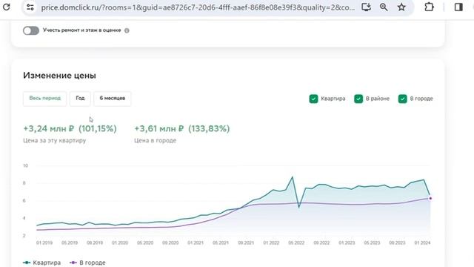Bookmark this page with the star icon
474x267 pixels.
point(401,7)
